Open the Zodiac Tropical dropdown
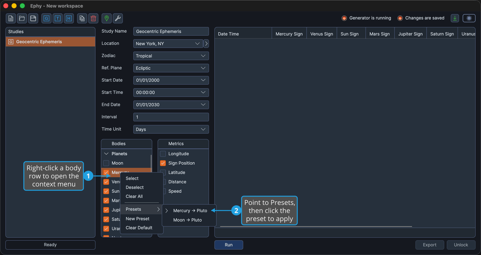 171,56
